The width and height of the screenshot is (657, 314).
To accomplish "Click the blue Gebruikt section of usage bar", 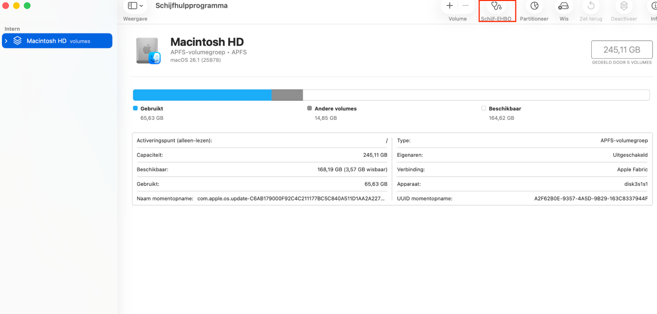I will point(202,95).
